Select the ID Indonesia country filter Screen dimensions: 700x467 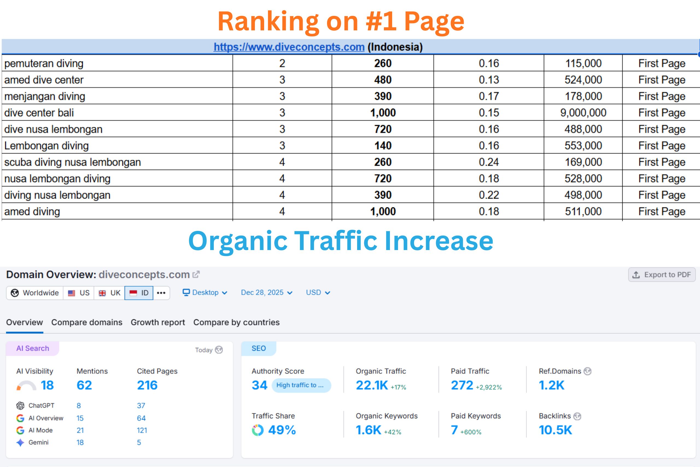tap(139, 292)
